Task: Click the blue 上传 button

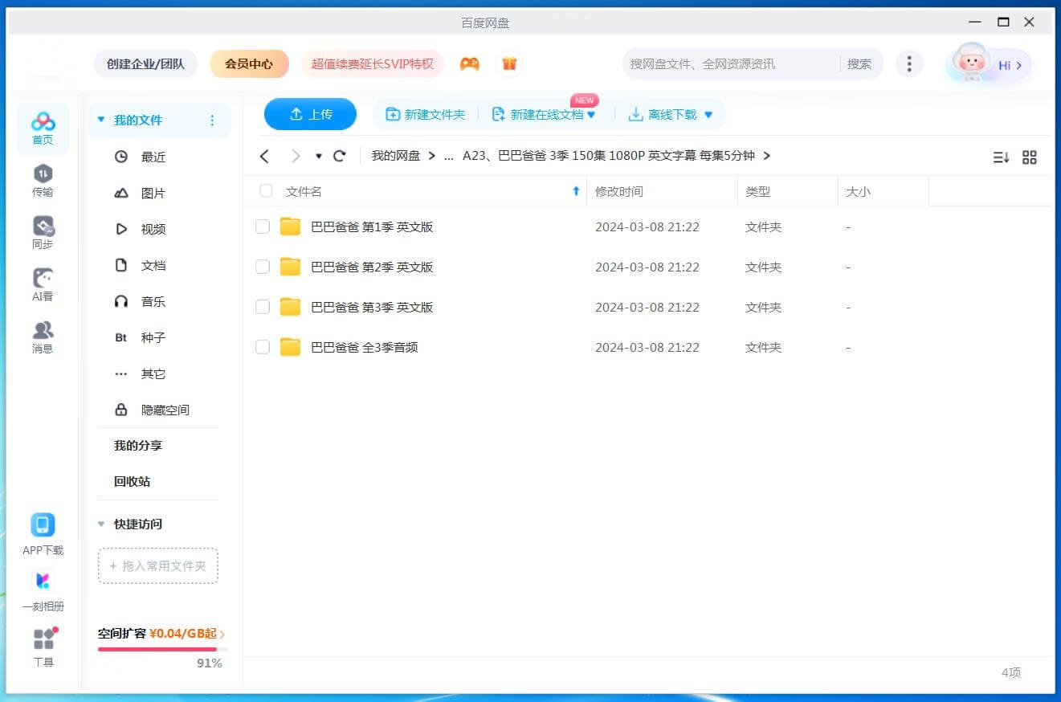Action: coord(310,114)
